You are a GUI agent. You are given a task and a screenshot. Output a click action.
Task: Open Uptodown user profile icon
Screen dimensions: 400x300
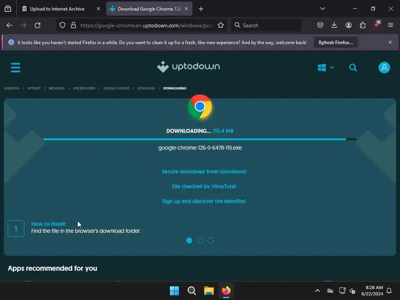point(384,68)
